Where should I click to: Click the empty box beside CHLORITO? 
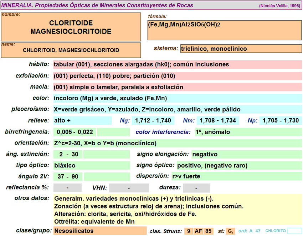tap(294, 231)
